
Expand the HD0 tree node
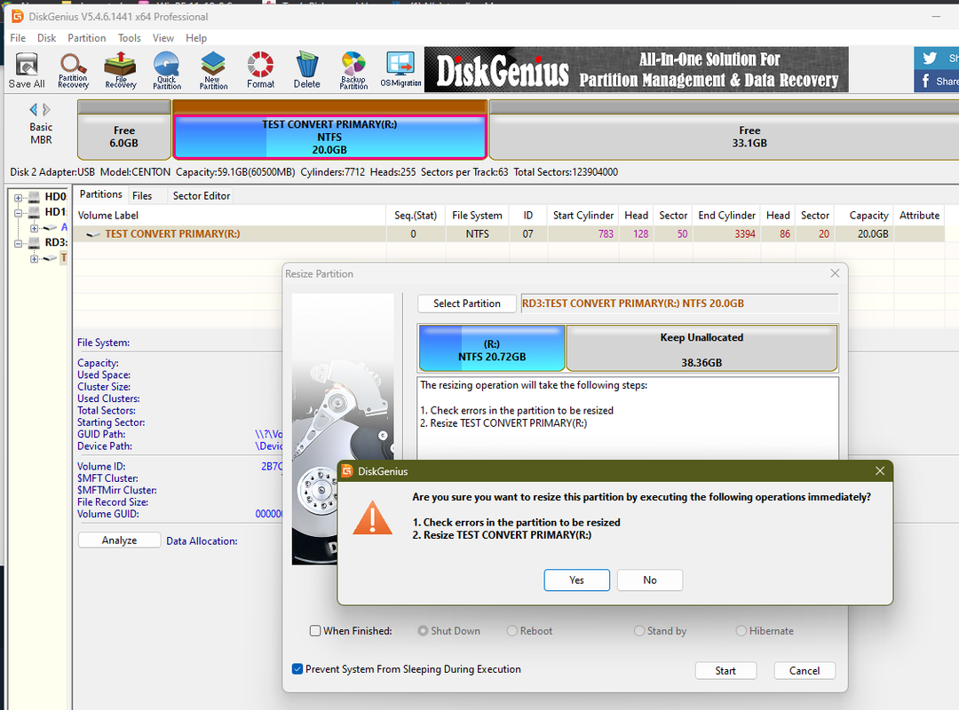19,198
